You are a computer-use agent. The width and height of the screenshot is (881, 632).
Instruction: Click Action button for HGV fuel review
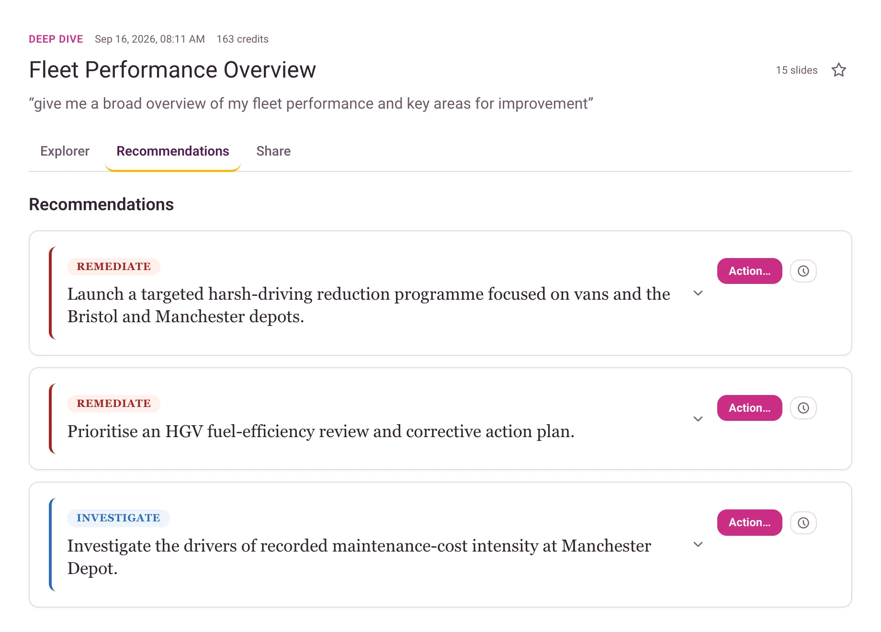click(749, 408)
